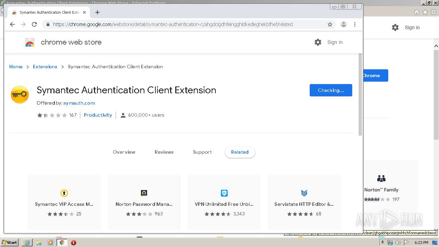Open the volume speaker tray icon
This screenshot has height=247, width=439.
(398, 243)
